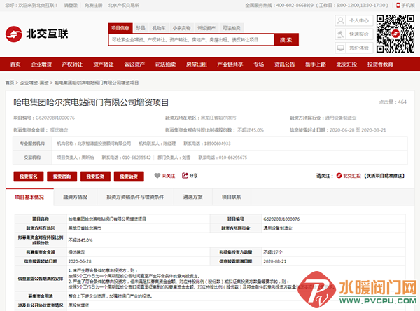Image resolution: width=420 pixels, height=311 pixels.
Task: Open 资产转让 navigation item
Action: tap(104, 64)
